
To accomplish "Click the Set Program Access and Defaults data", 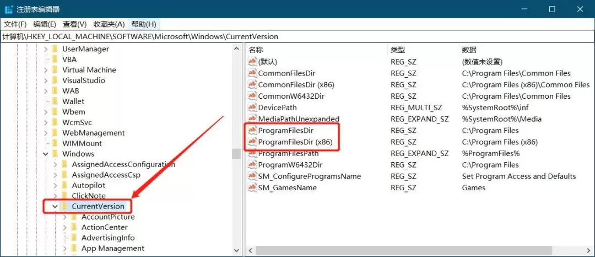I will coord(519,176).
